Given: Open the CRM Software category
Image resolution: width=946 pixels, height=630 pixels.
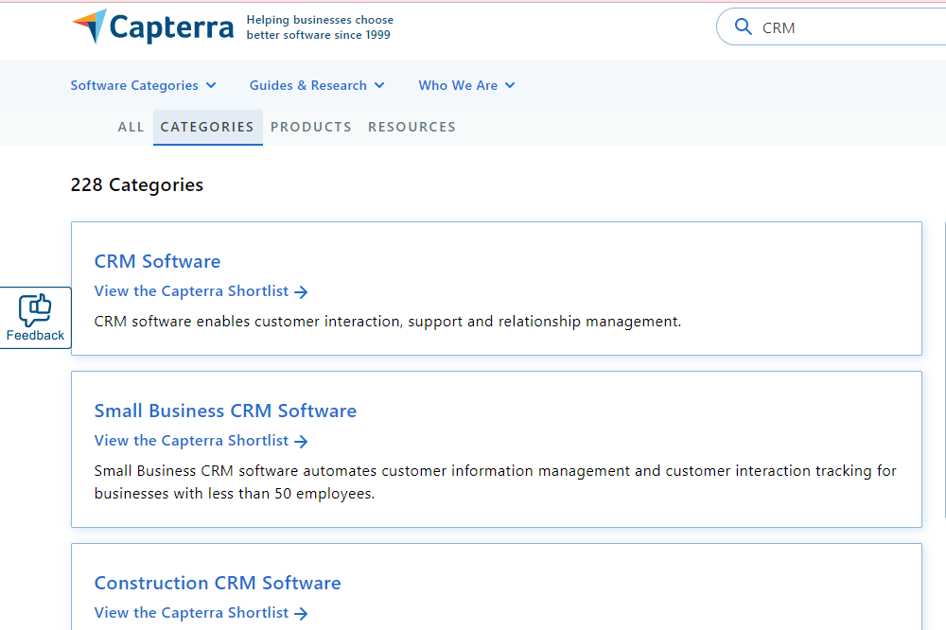Looking at the screenshot, I should click(x=157, y=261).
